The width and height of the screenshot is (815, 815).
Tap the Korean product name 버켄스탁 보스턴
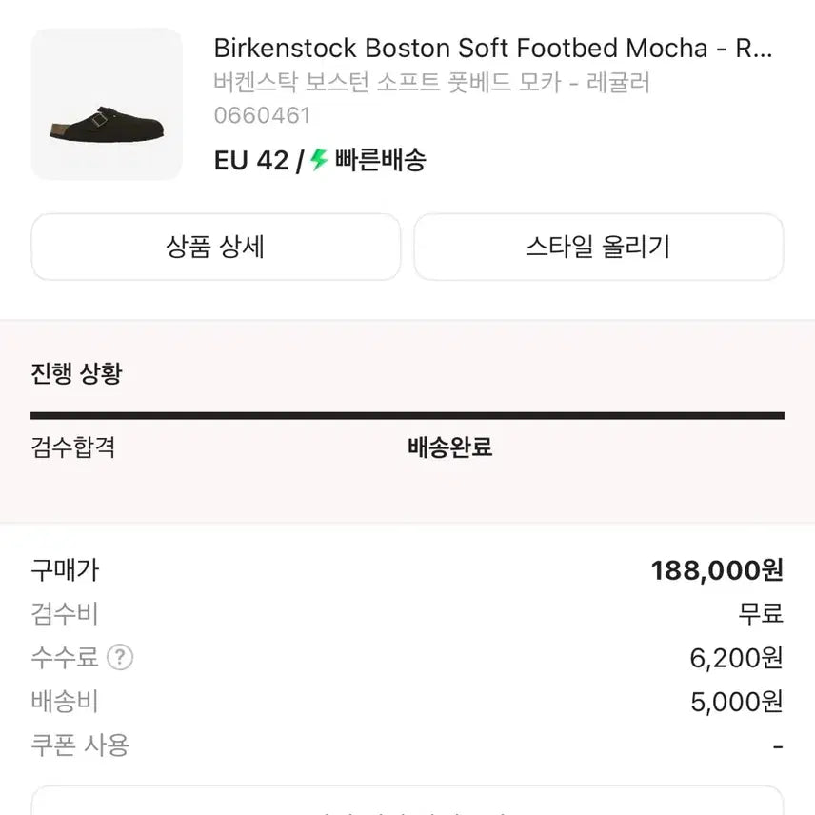tap(431, 83)
